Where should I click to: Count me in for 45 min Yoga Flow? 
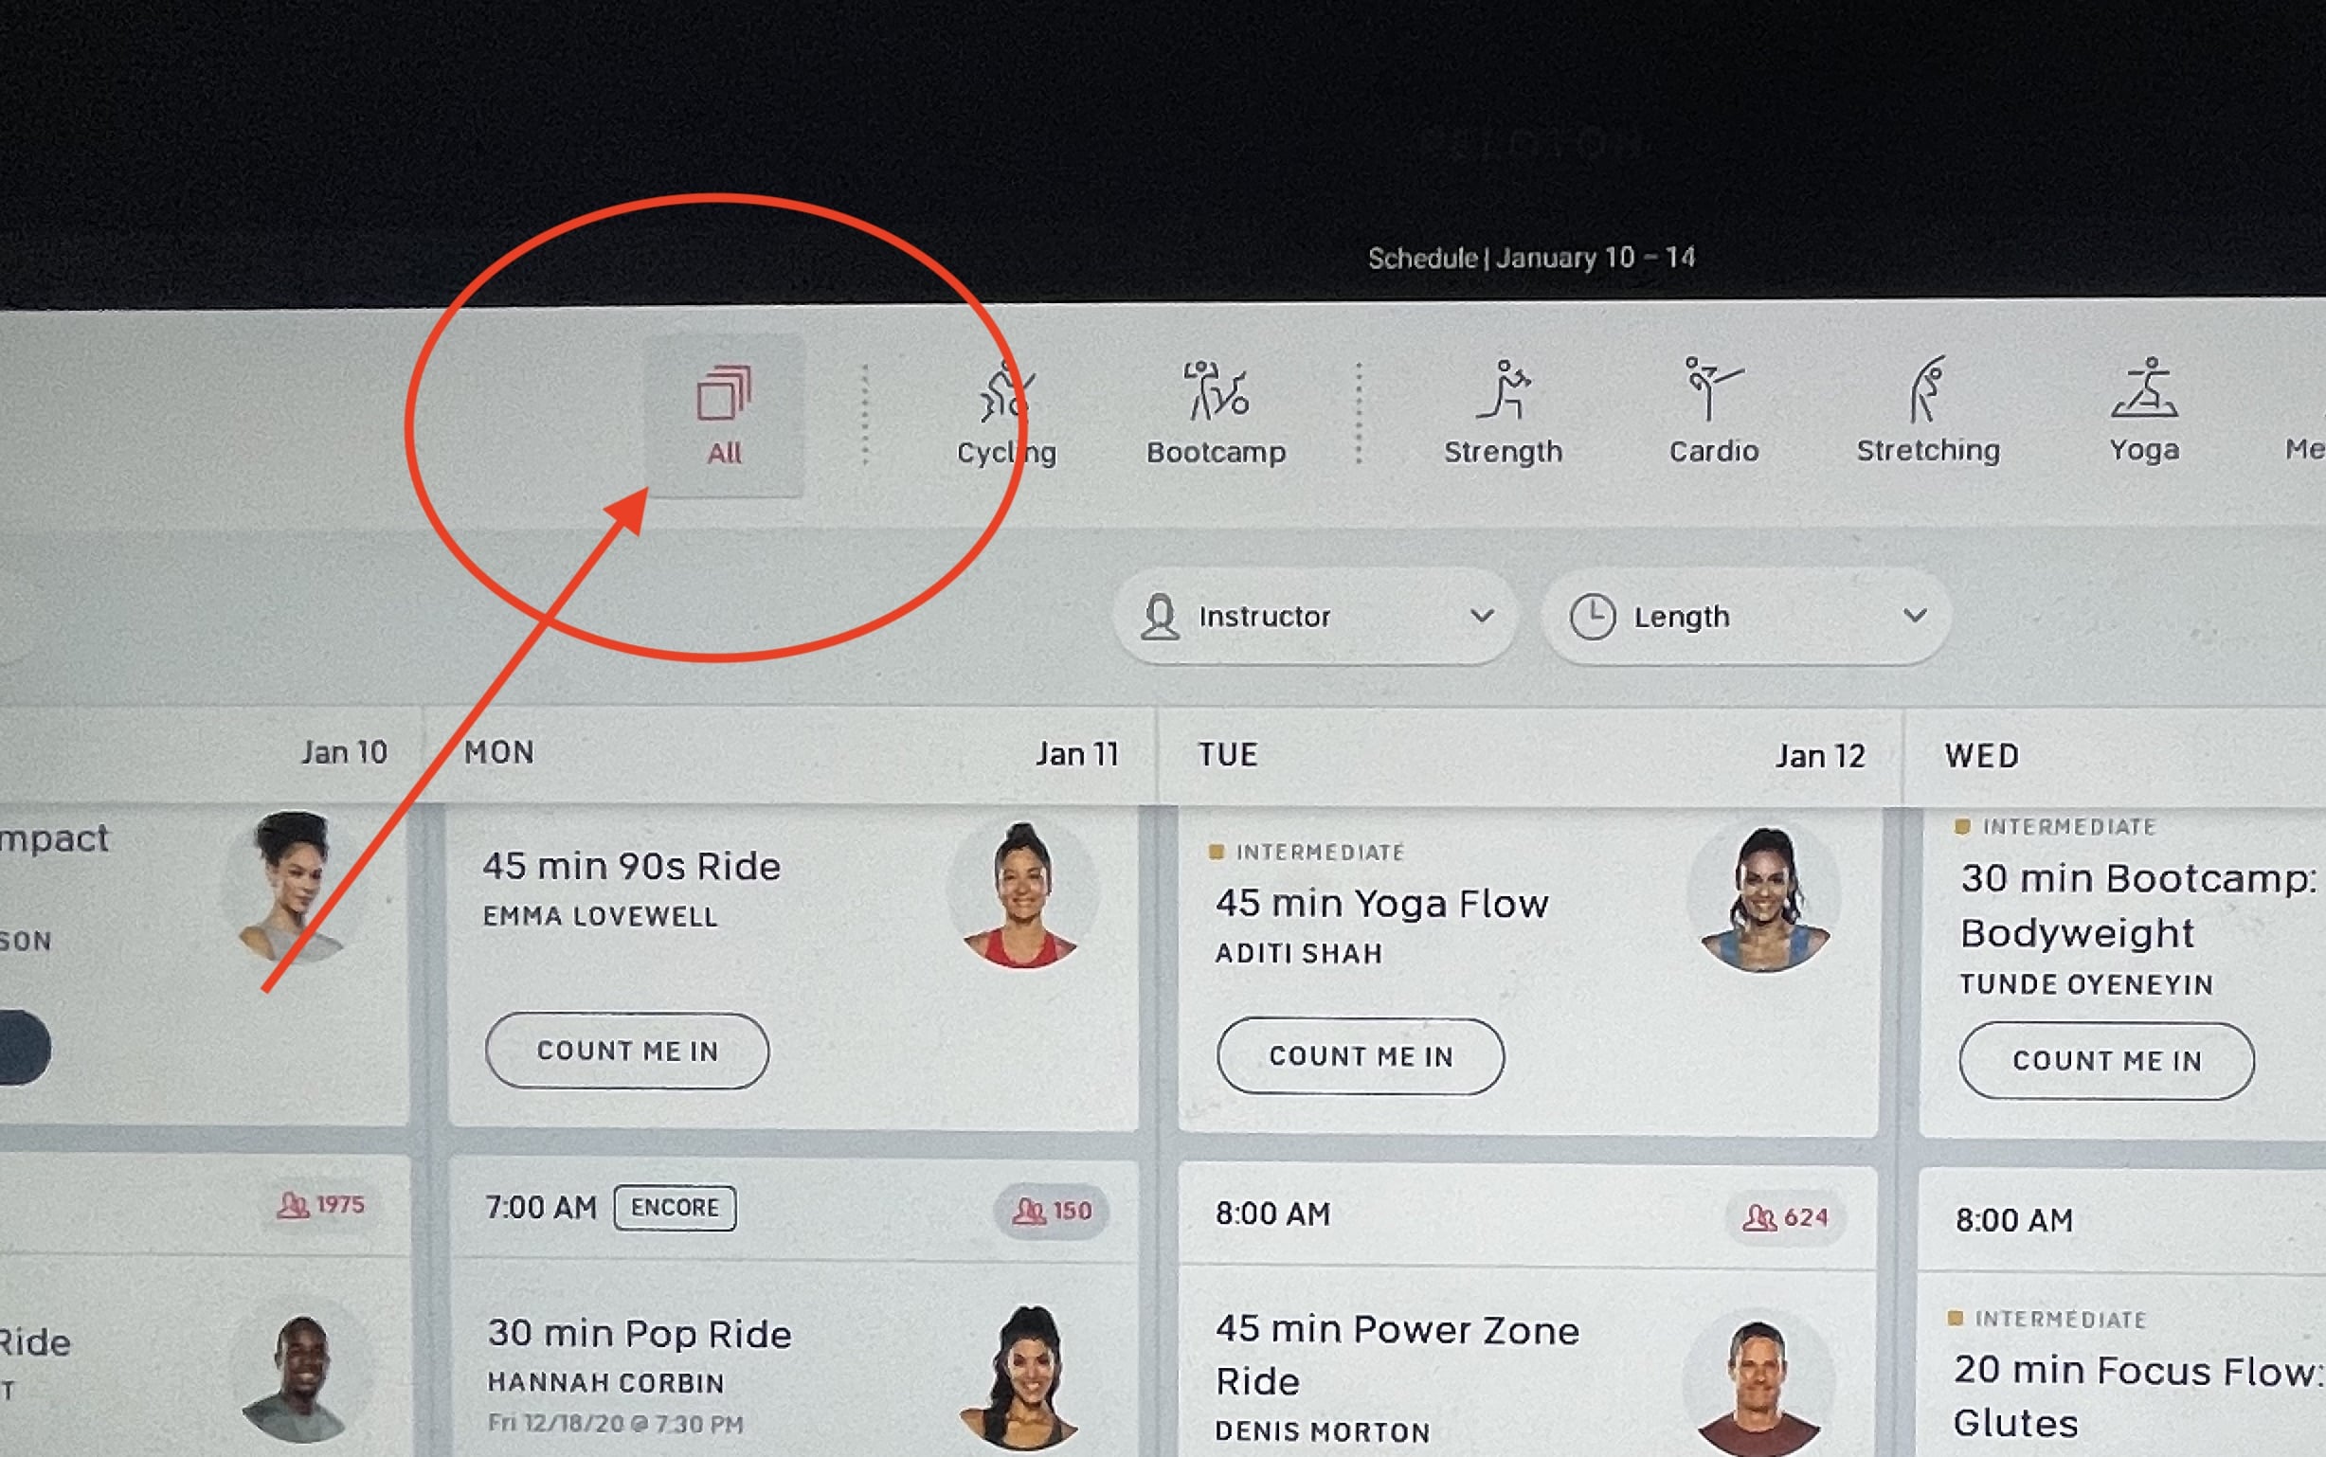1361,1056
